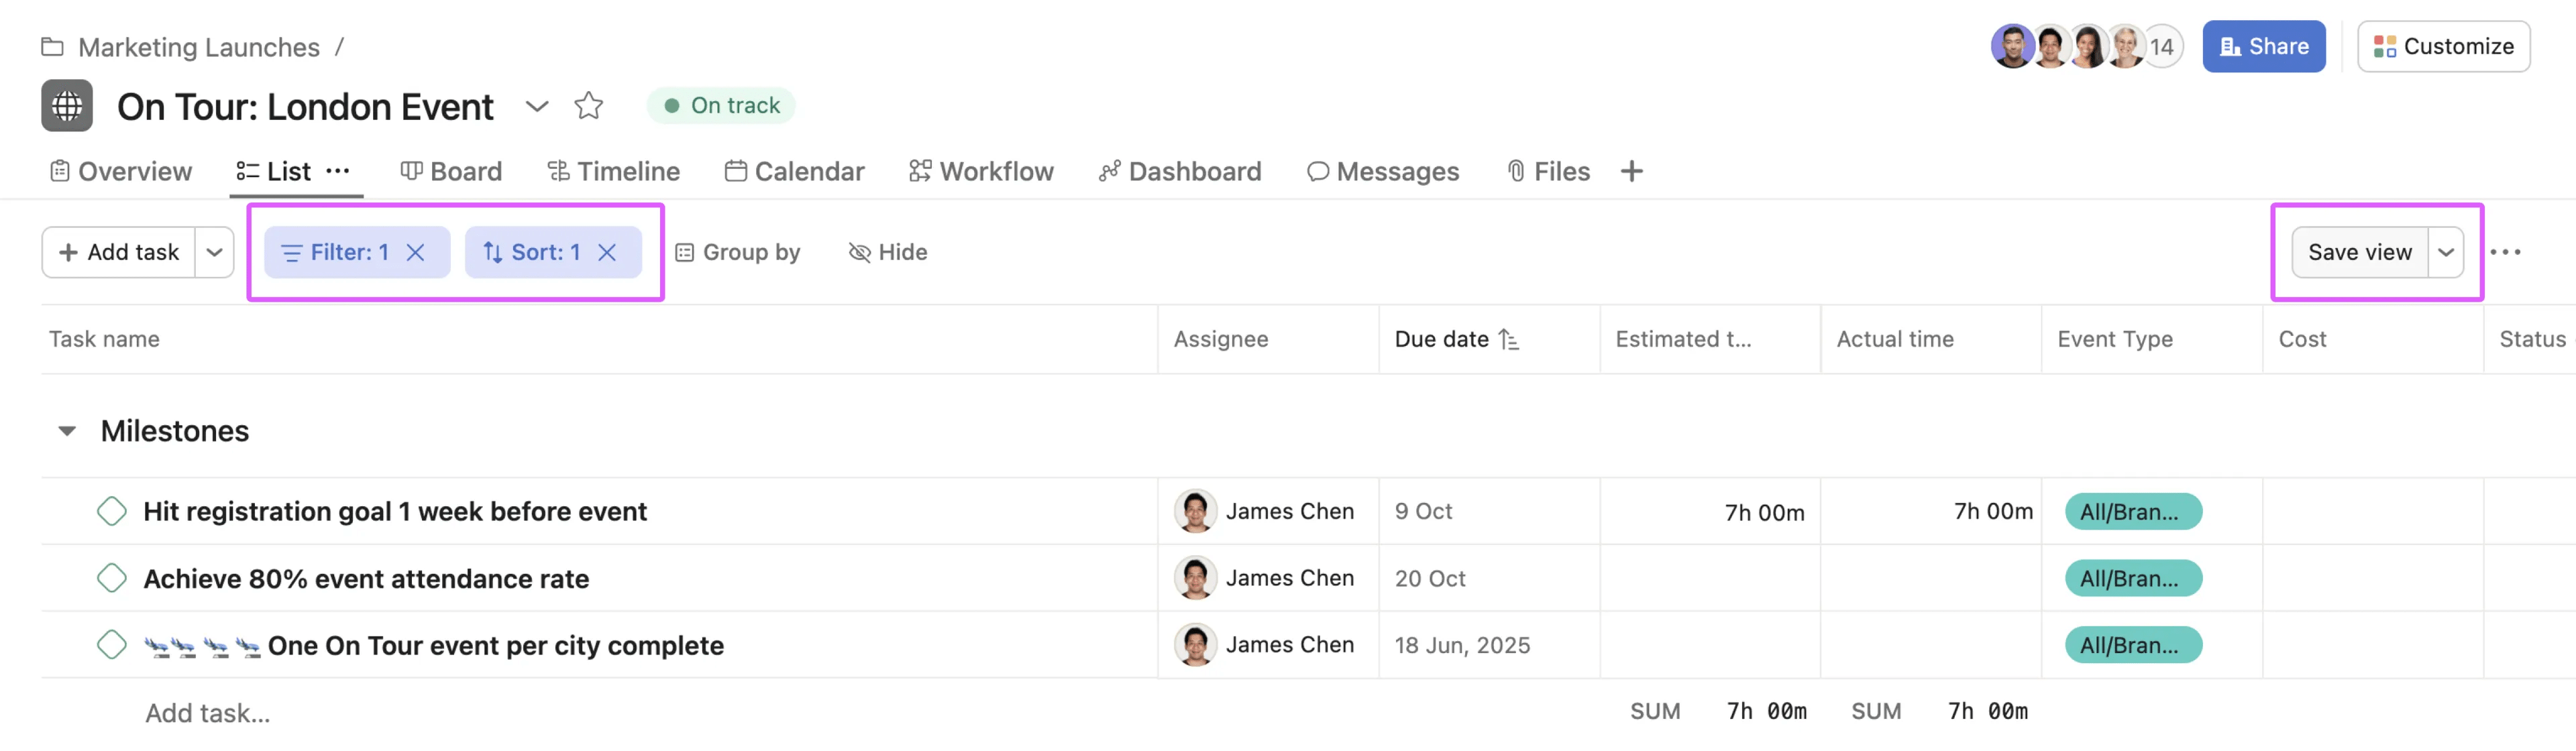Open the Group by options
The width and height of the screenshot is (2576, 751).
click(x=740, y=252)
